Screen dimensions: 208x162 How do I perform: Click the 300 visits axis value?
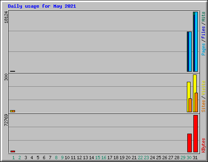[x=6, y=77]
